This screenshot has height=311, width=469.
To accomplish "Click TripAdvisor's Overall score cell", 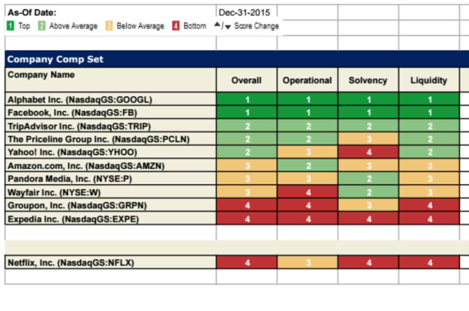I will [x=247, y=126].
